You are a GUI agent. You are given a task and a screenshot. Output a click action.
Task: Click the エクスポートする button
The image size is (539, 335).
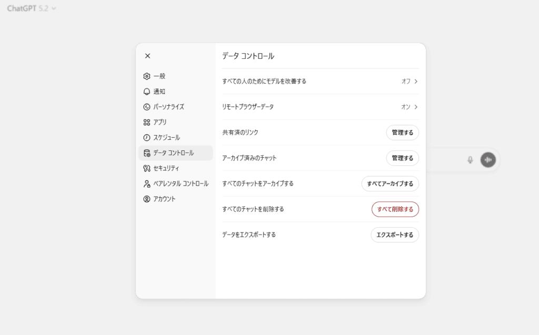pos(395,235)
